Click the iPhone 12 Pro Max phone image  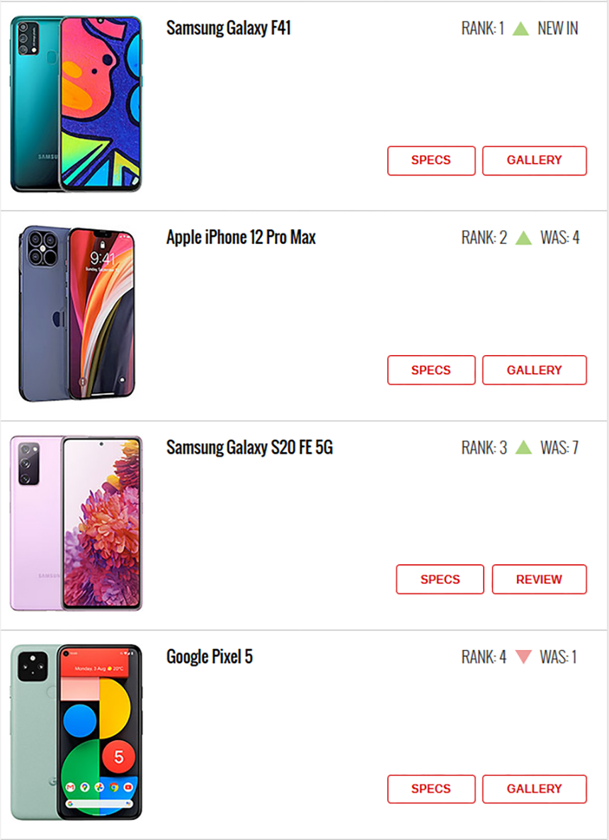(x=76, y=313)
